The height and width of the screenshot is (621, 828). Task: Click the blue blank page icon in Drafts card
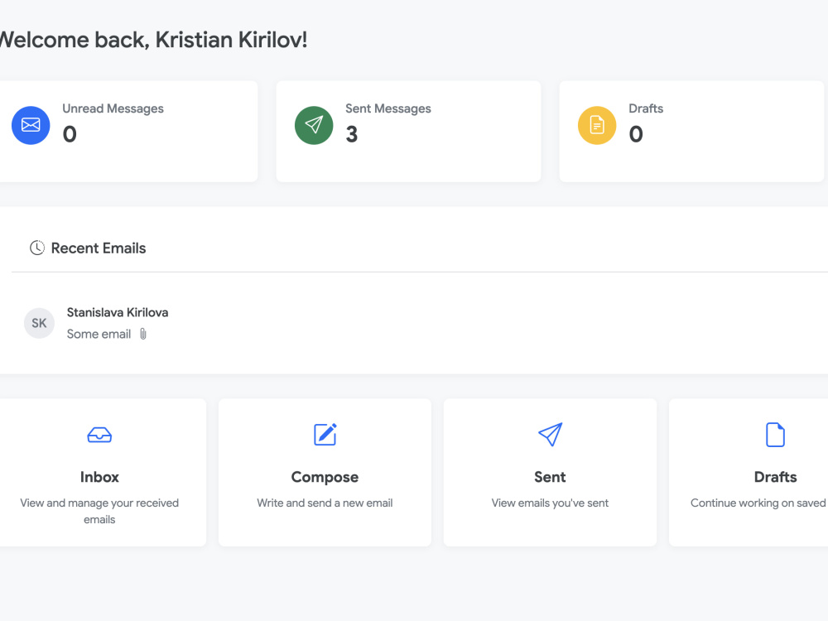775,435
